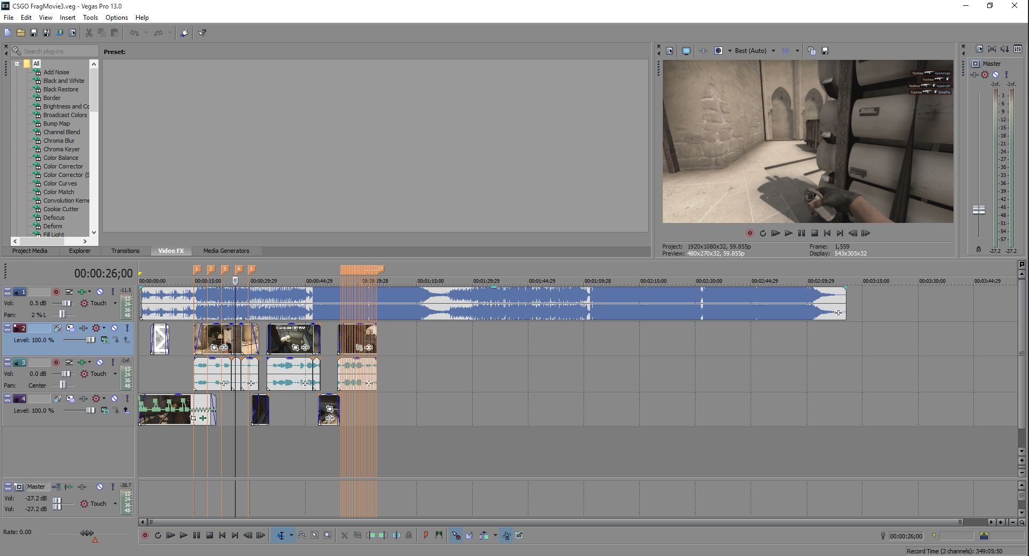Open Mixer downmix output icon

pyautogui.click(x=992, y=49)
